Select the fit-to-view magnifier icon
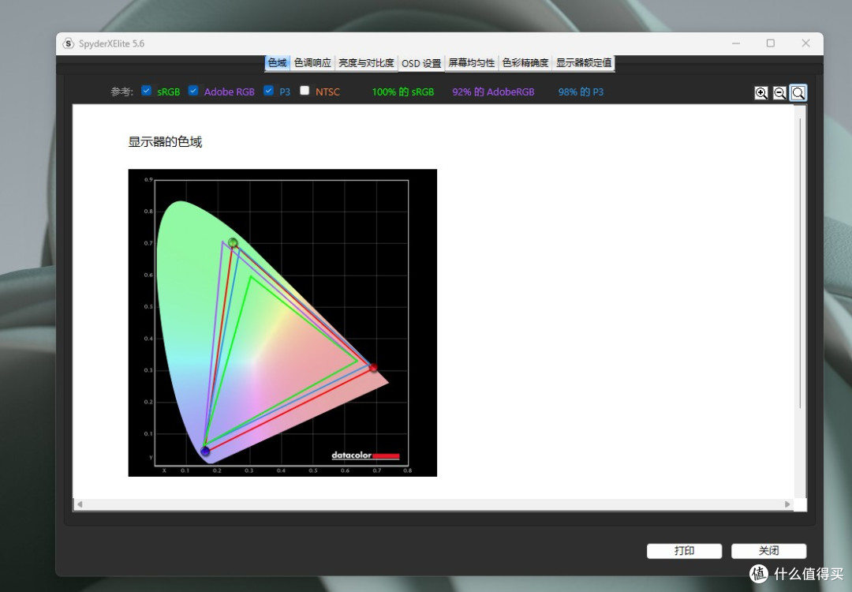Image resolution: width=852 pixels, height=592 pixels. coord(798,93)
